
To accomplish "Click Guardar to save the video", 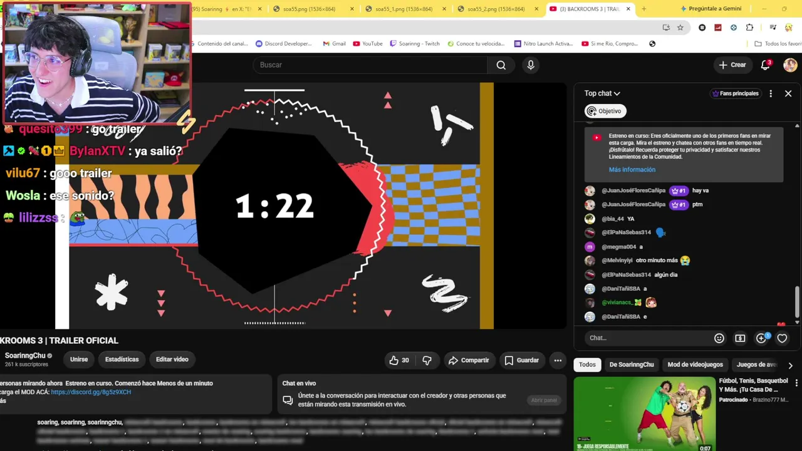I will pyautogui.click(x=521, y=360).
